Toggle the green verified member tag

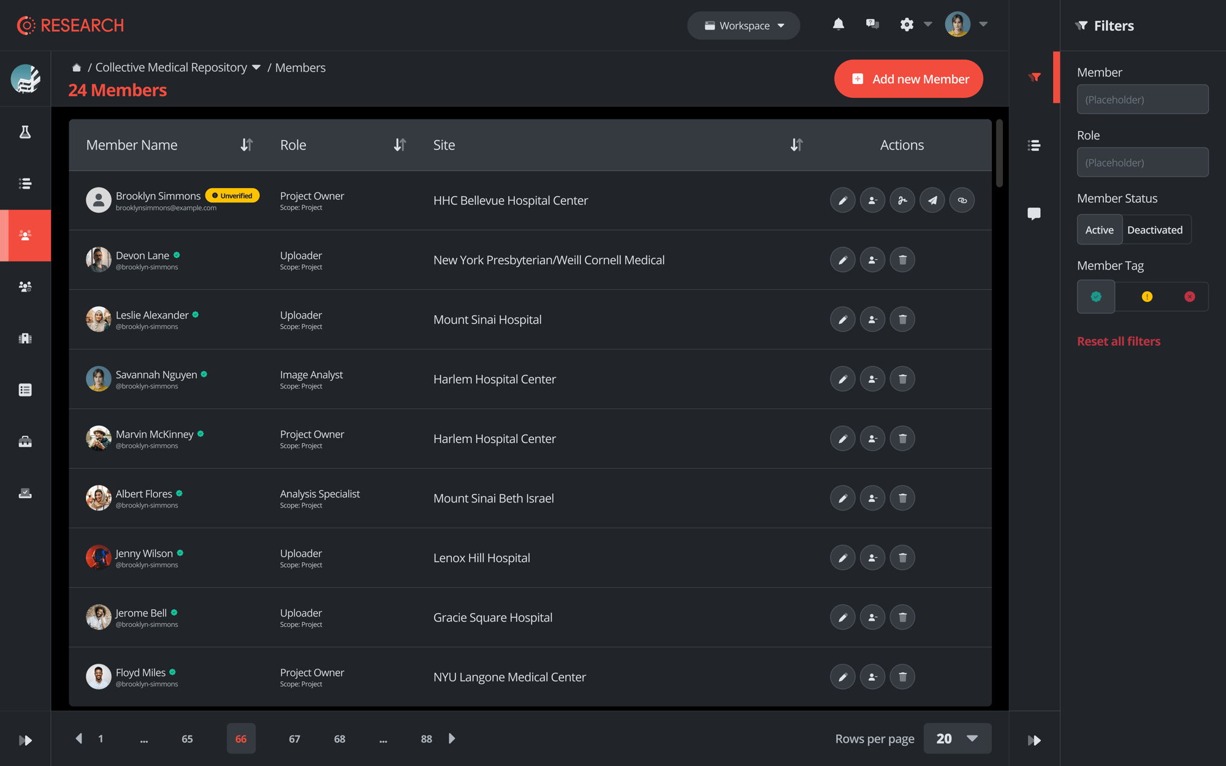coord(1096,297)
